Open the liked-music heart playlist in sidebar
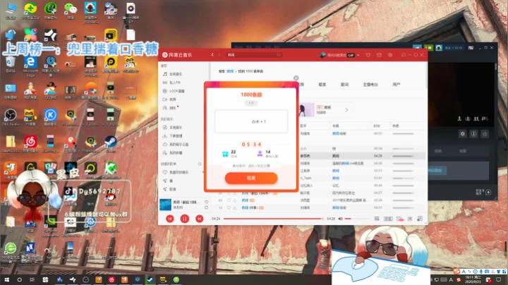The height and width of the screenshot is (285, 508). coord(179,172)
